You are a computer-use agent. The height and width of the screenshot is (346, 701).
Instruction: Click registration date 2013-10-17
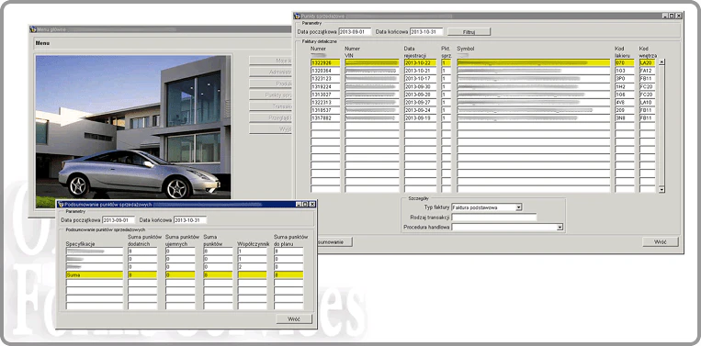(420, 79)
